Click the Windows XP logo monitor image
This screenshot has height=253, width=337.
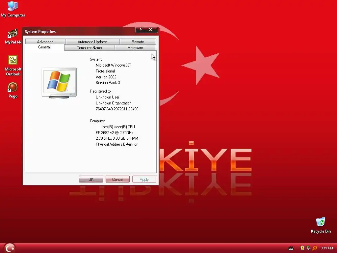coord(59,83)
